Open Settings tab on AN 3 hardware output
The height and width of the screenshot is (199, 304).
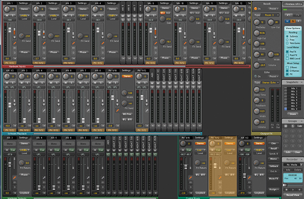pos(24,138)
